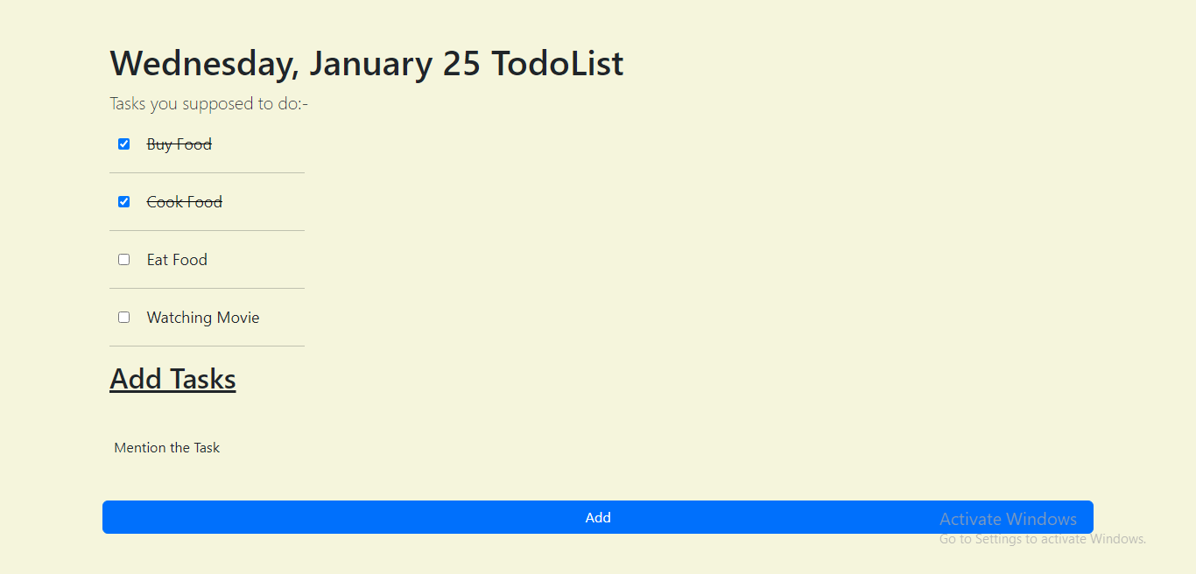
Task: Click the divider line below Eat Food
Action: (207, 289)
